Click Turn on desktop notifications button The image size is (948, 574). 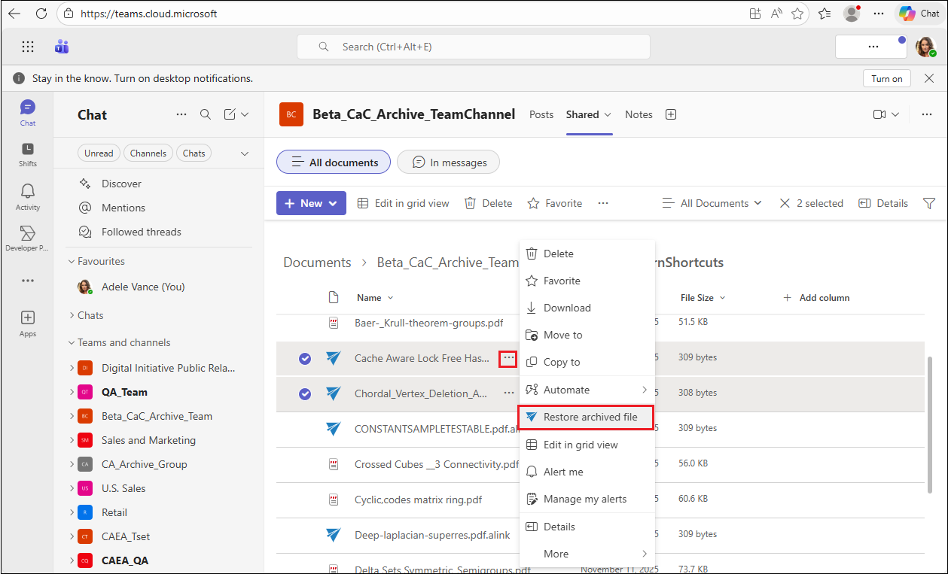click(x=886, y=78)
